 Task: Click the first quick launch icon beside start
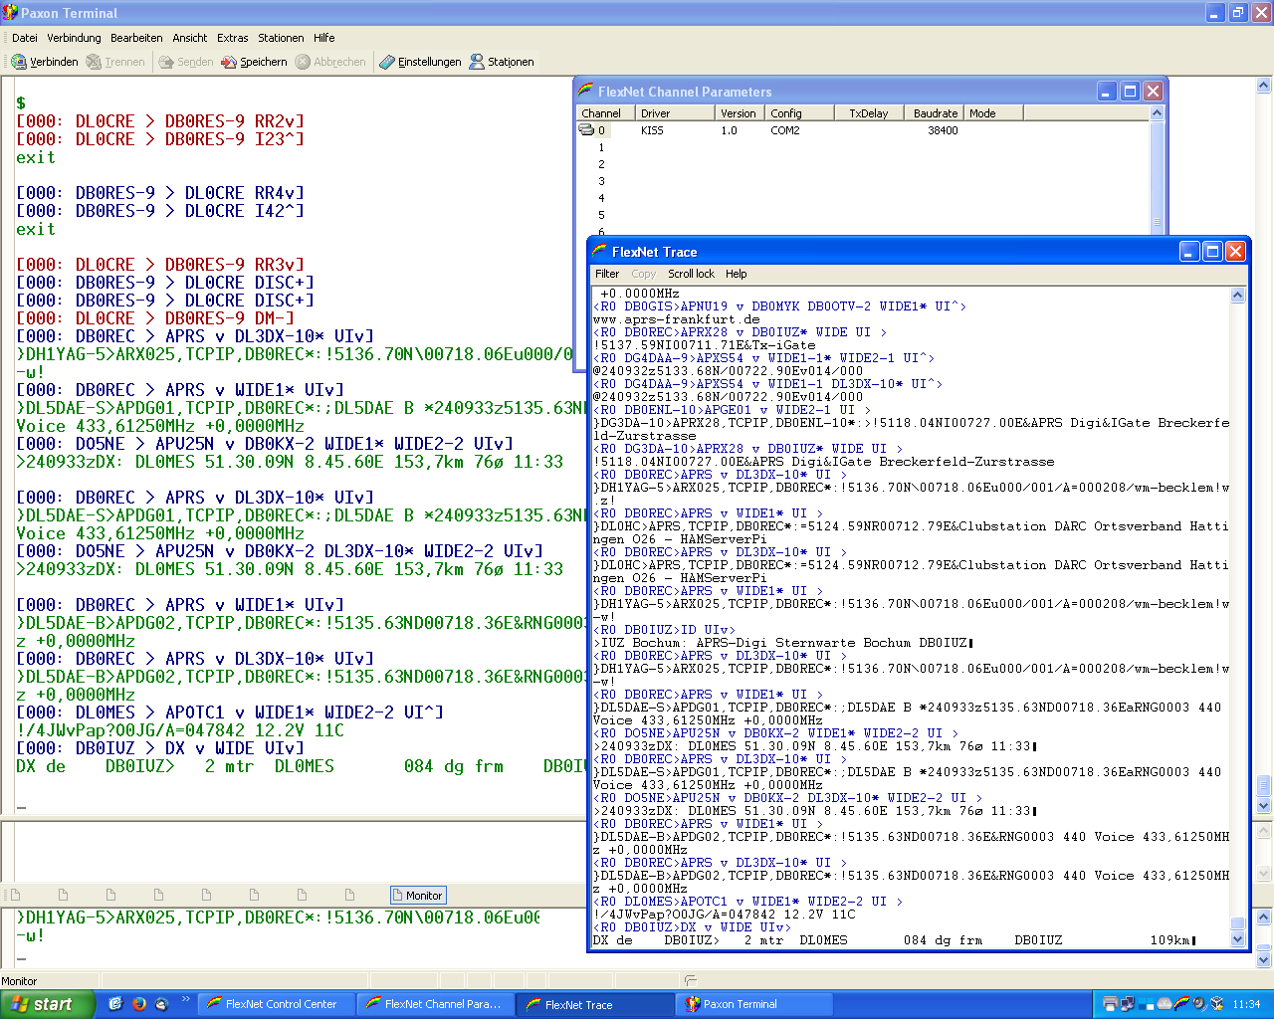tap(115, 1004)
